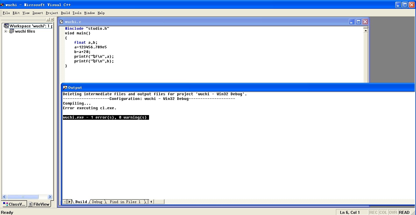Select the Workspace 'wuchi' tree item
416x215 pixels.
point(31,26)
